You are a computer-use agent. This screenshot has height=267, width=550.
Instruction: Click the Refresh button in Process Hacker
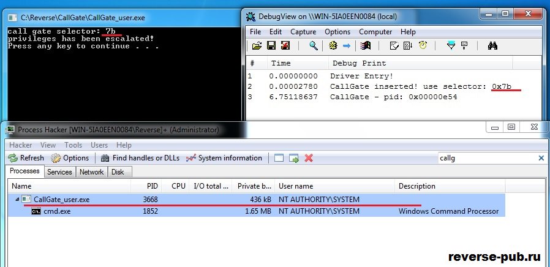pyautogui.click(x=26, y=158)
